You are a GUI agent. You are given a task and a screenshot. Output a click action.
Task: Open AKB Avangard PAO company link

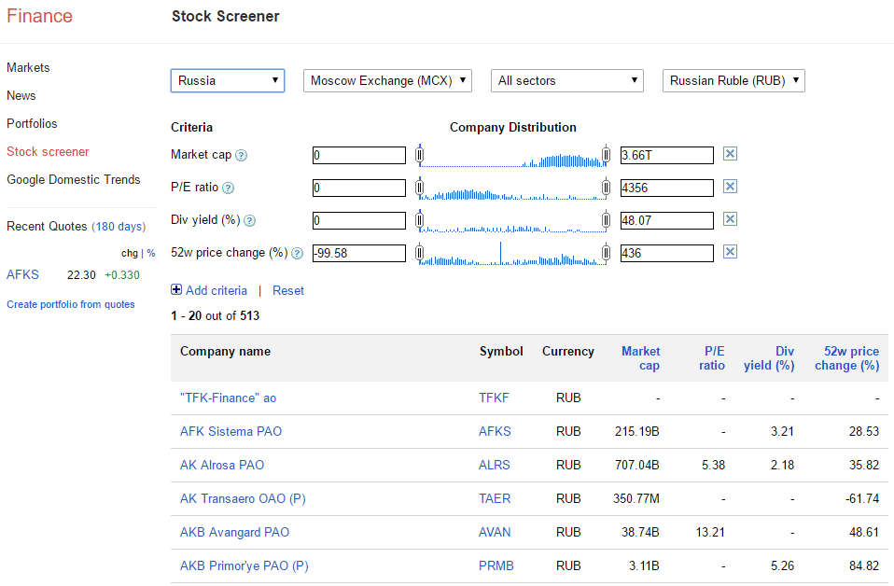(234, 533)
